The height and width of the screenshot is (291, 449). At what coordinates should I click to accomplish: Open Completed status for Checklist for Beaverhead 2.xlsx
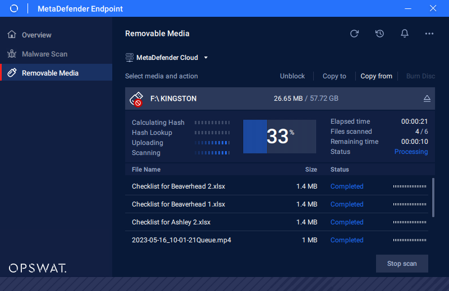tap(347, 186)
